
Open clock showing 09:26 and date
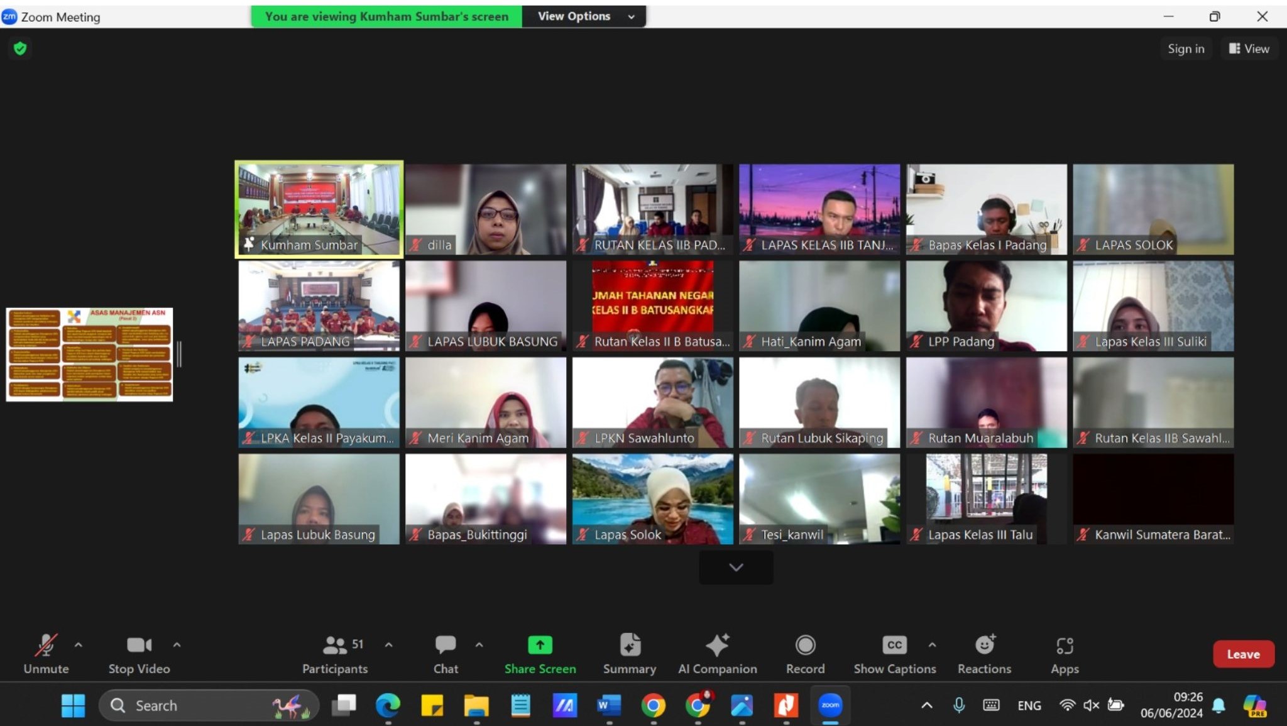[x=1171, y=705]
